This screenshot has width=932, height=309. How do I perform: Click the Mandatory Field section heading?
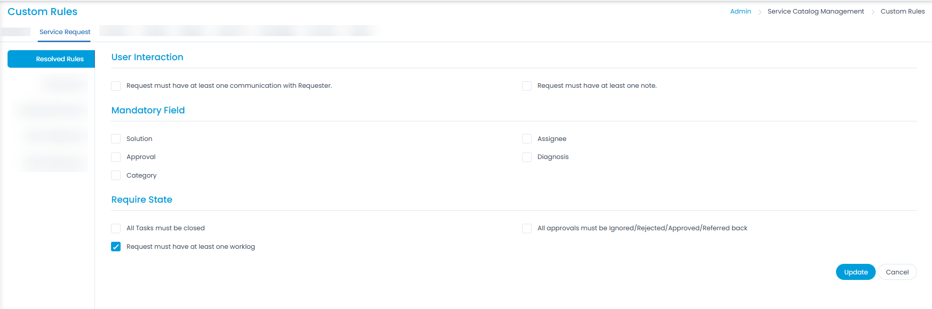pos(148,110)
